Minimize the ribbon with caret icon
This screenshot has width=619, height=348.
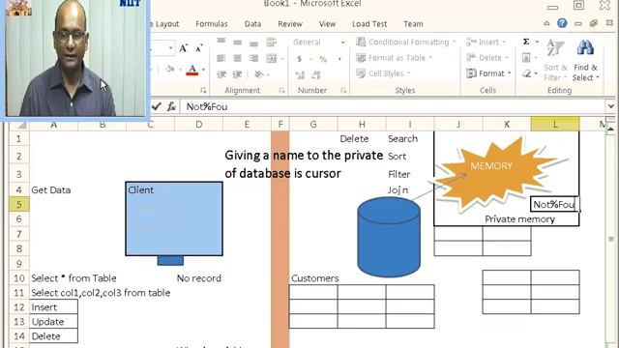tap(546, 23)
